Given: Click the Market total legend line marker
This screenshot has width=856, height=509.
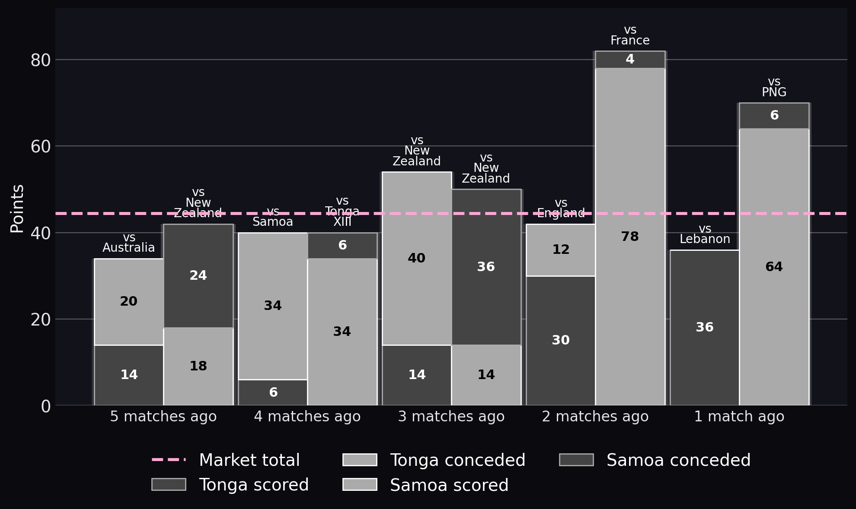Looking at the screenshot, I should [169, 460].
